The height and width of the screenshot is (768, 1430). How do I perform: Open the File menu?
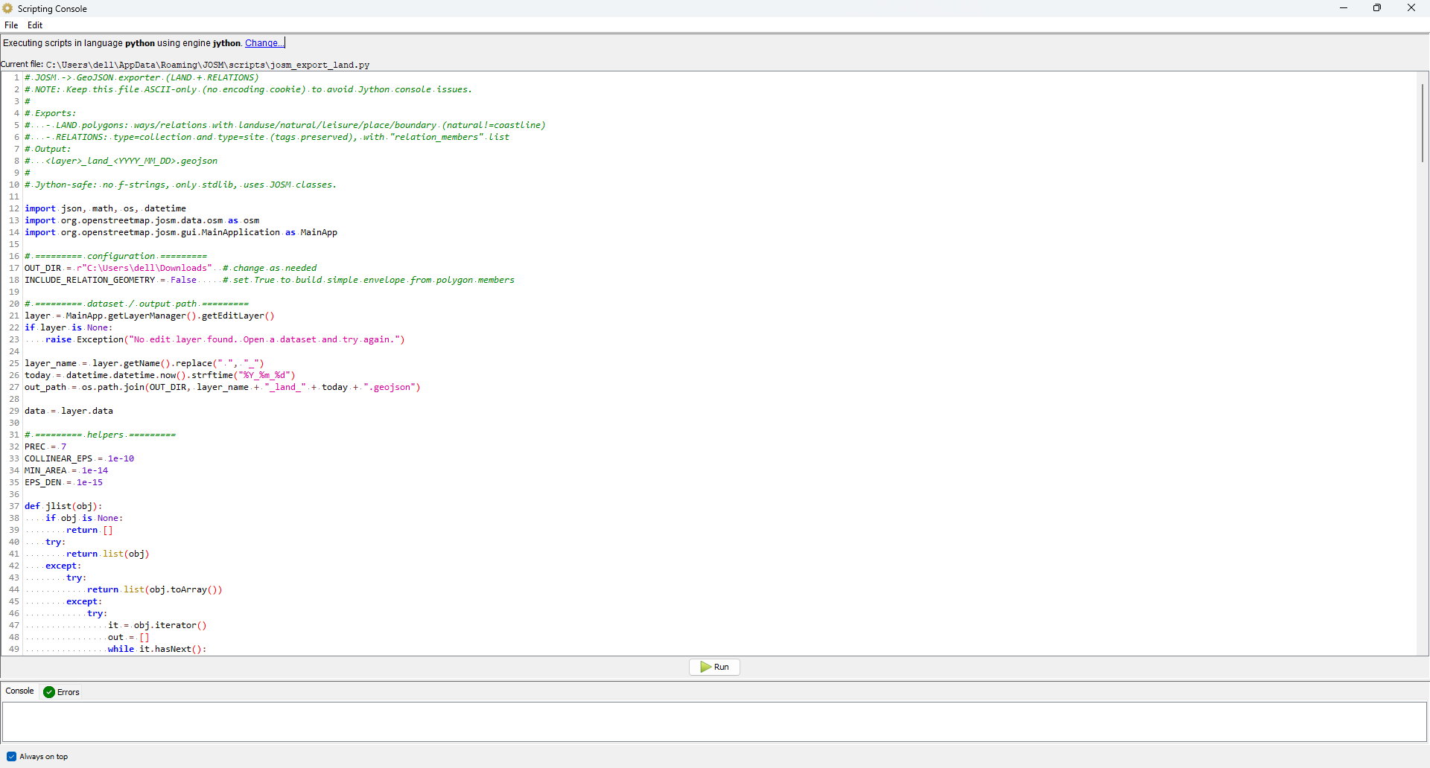point(11,25)
